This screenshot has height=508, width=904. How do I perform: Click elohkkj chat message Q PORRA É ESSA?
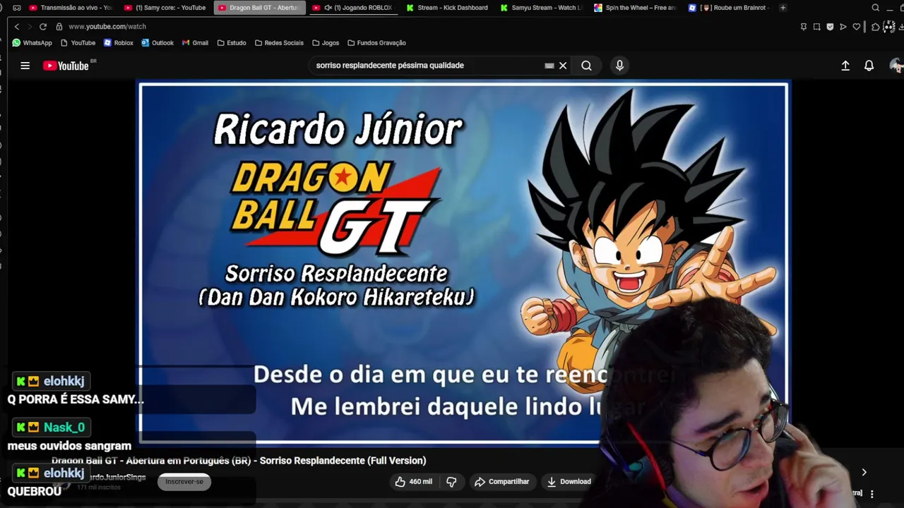(76, 399)
